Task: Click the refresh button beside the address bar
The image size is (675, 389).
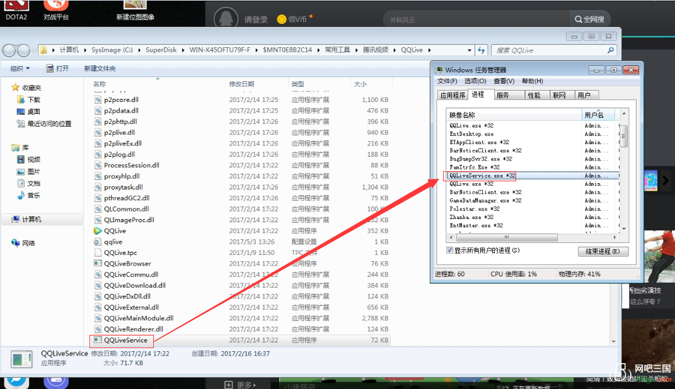Action: (x=482, y=50)
